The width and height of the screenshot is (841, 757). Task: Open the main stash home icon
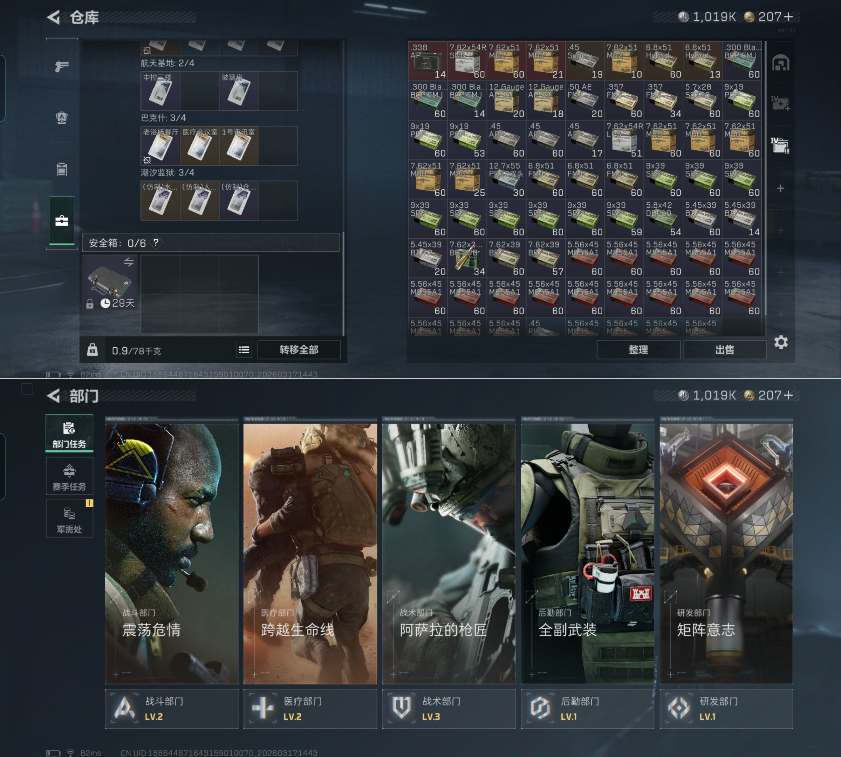(x=780, y=63)
